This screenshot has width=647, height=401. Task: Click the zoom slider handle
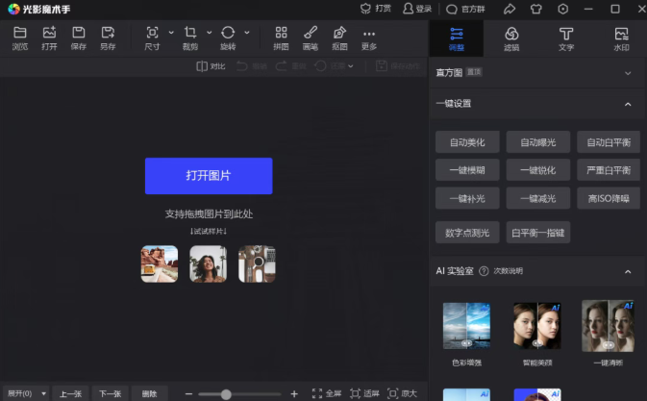[226, 393]
